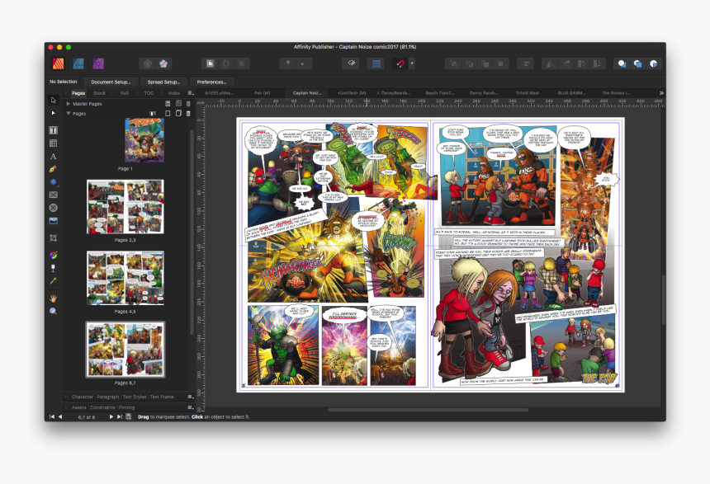Select the Node tool
This screenshot has width=710, height=484.
pyautogui.click(x=53, y=113)
